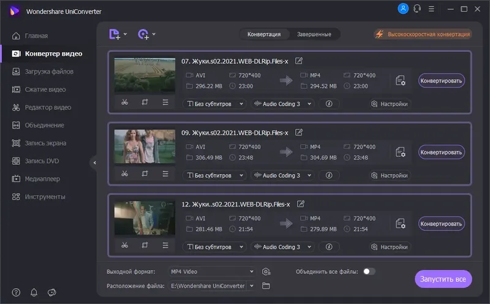Switch to the Конвертация tab
490x304 pixels.
(264, 34)
